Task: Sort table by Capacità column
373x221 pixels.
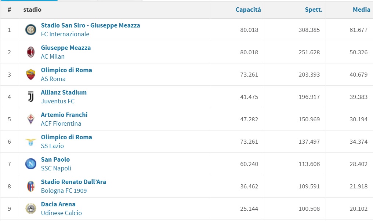Action: tap(248, 10)
